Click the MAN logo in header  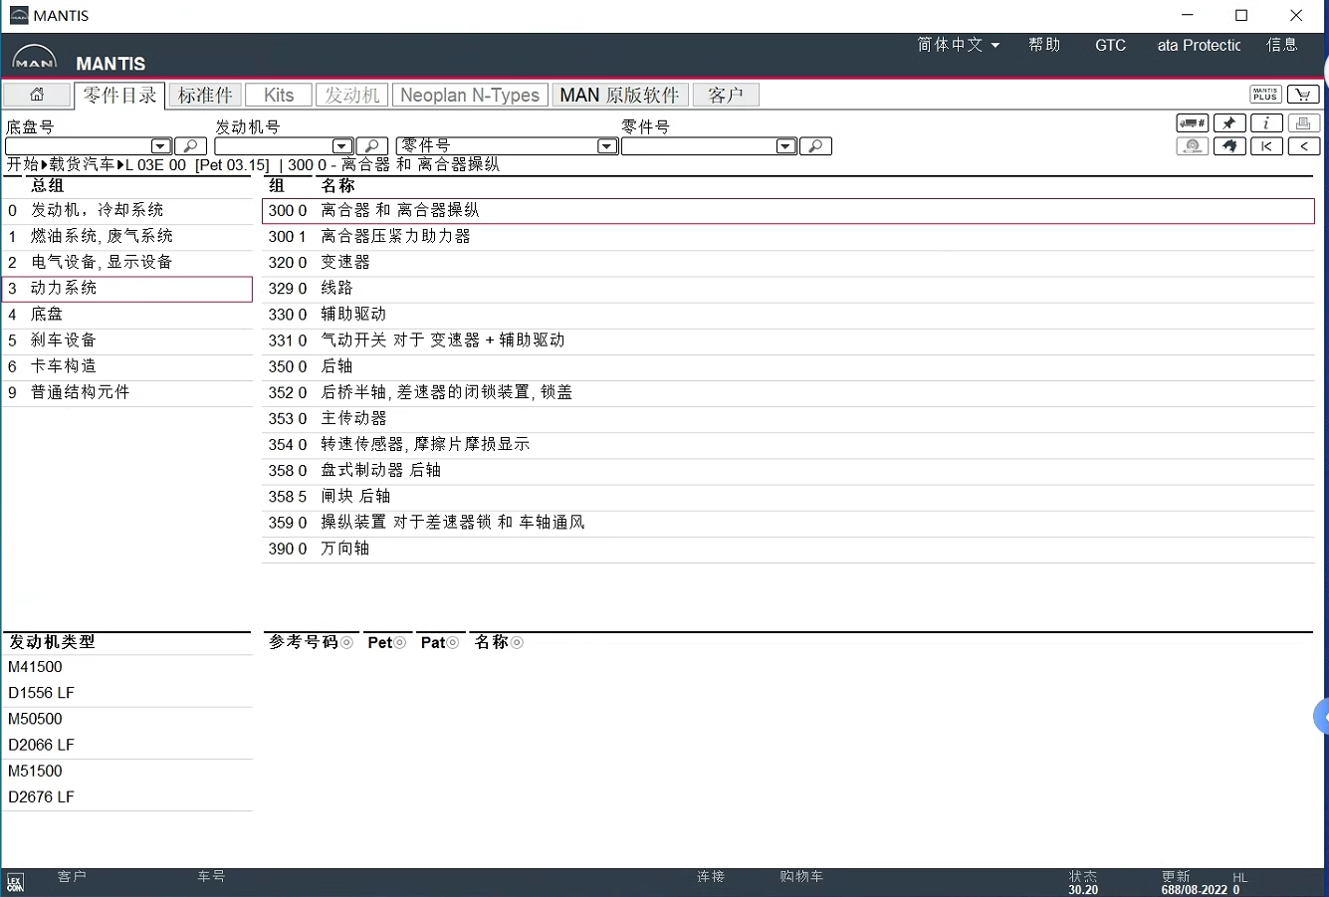35,59
